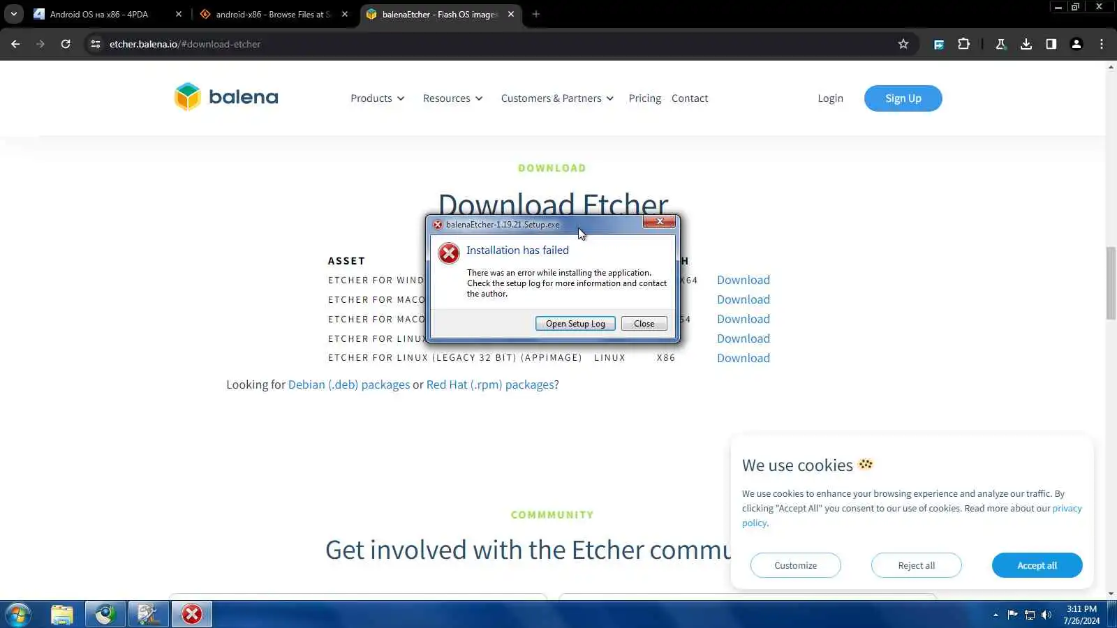
Task: Open the browser downloads icon
Action: click(1026, 44)
